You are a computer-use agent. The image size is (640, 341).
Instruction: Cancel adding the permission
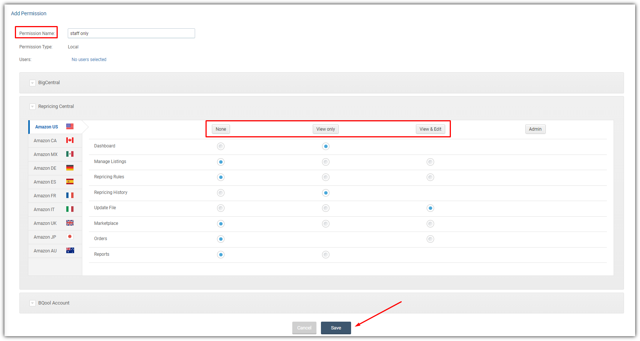point(304,328)
